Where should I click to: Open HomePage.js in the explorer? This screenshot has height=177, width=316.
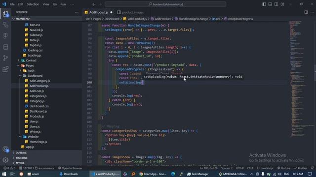tap(38, 142)
